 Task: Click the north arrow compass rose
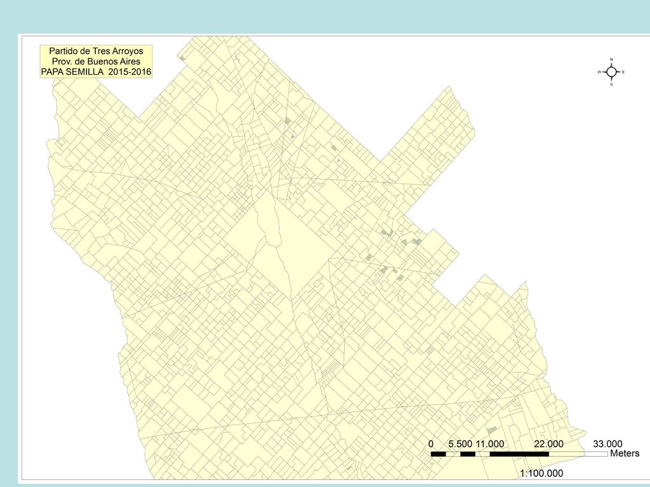point(611,72)
